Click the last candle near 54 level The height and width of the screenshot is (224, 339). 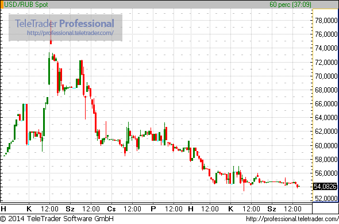pyautogui.click(x=299, y=186)
